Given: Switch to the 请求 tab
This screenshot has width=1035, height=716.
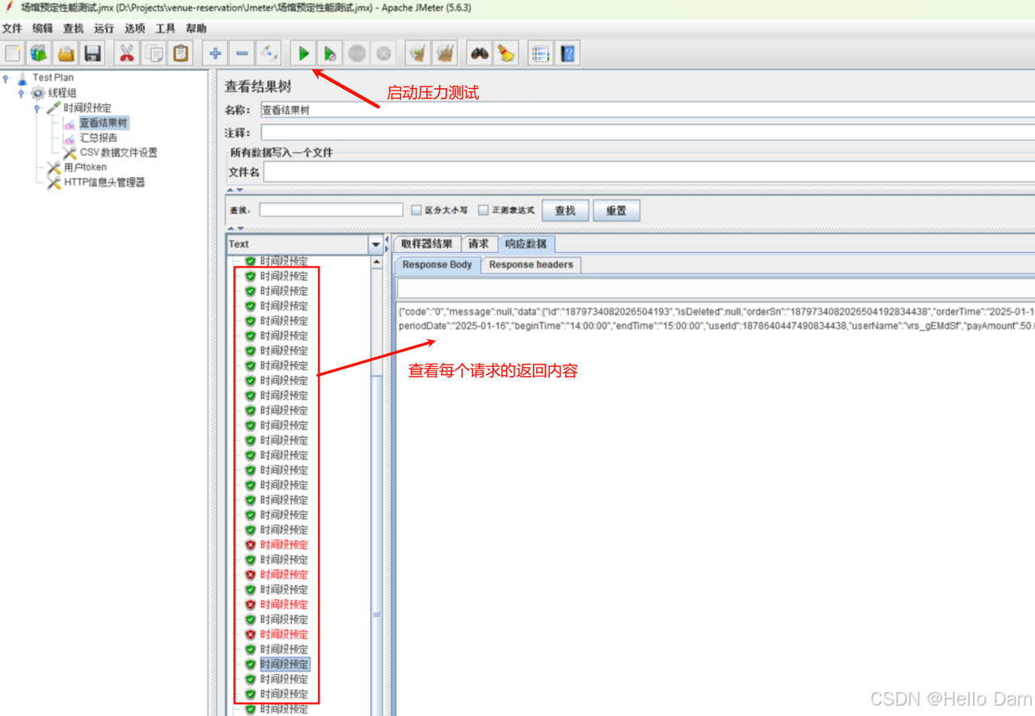Looking at the screenshot, I should (x=479, y=244).
